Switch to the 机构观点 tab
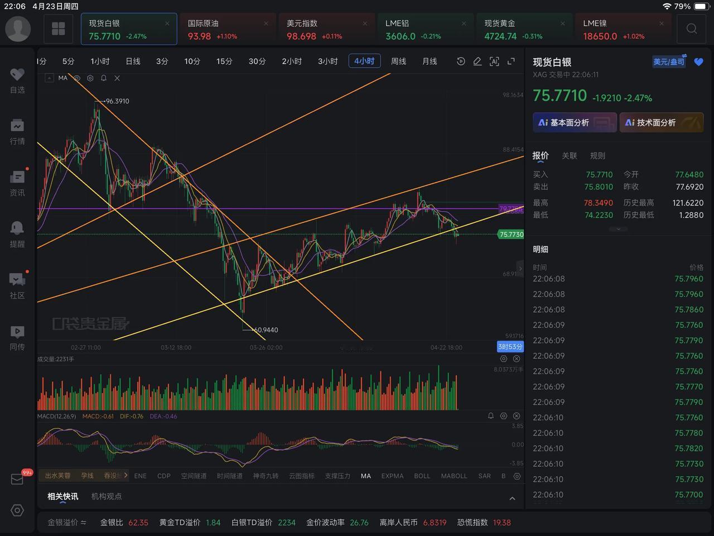 pyautogui.click(x=107, y=496)
